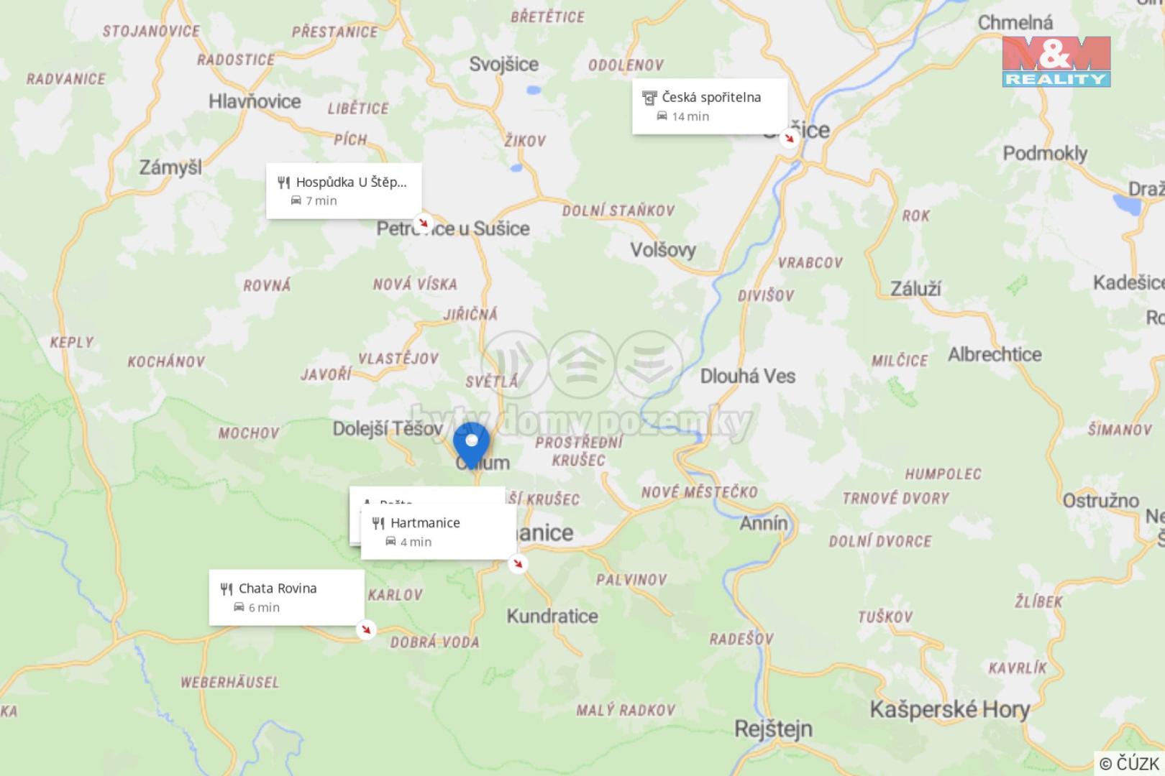Click the restaurant icon in Chata Rovina card
The height and width of the screenshot is (776, 1165).
pos(227,589)
